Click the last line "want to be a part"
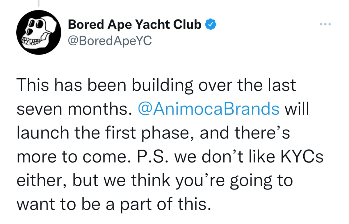 pyautogui.click(x=113, y=205)
